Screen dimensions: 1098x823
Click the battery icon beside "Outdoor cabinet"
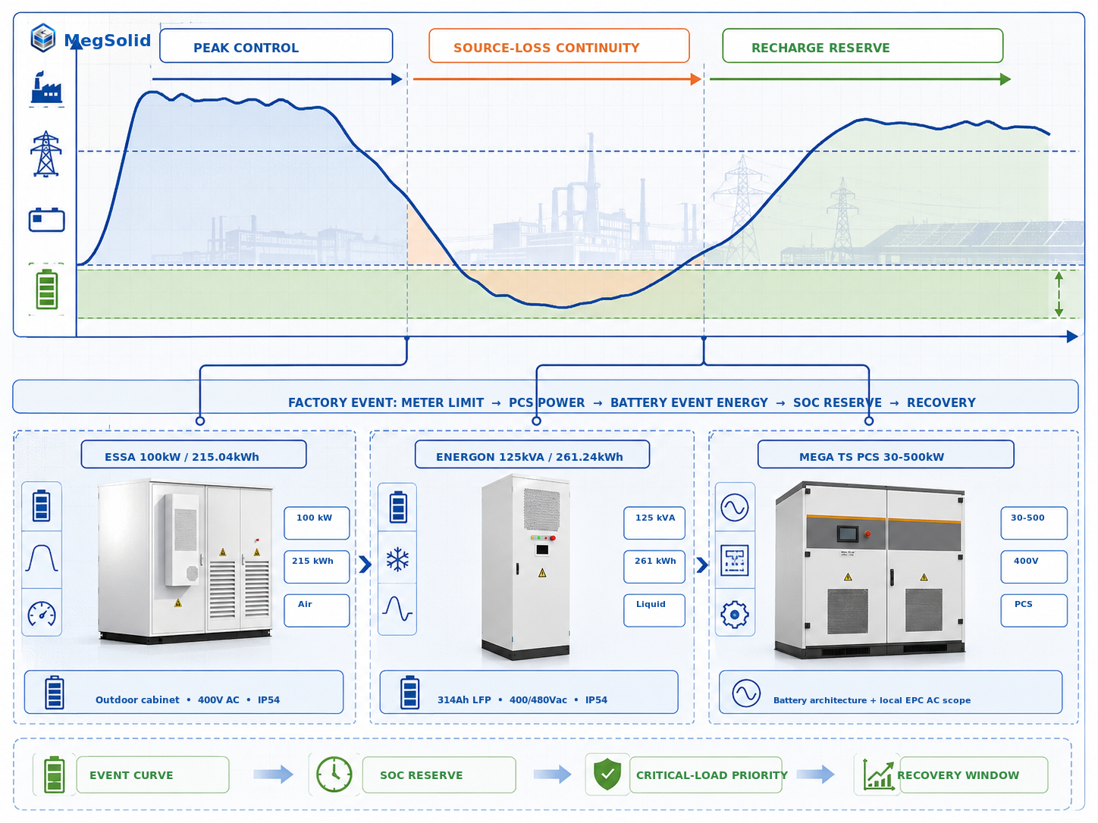(55, 692)
